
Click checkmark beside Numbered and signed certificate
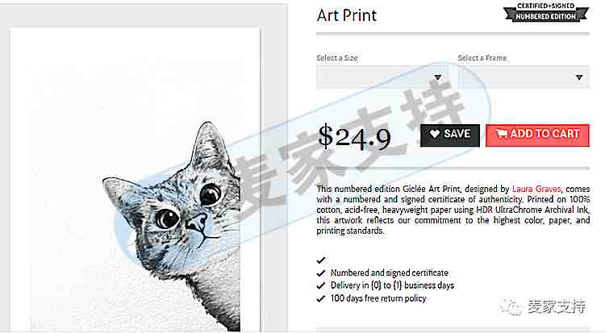(320, 273)
